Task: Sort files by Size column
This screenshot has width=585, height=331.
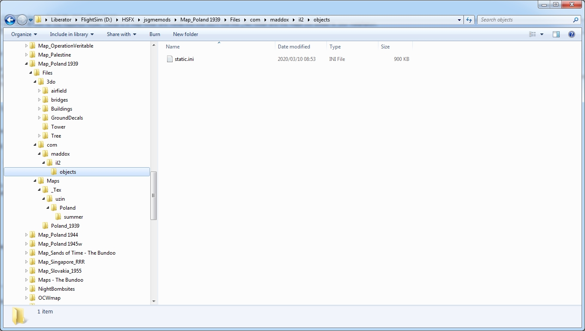Action: coord(395,47)
